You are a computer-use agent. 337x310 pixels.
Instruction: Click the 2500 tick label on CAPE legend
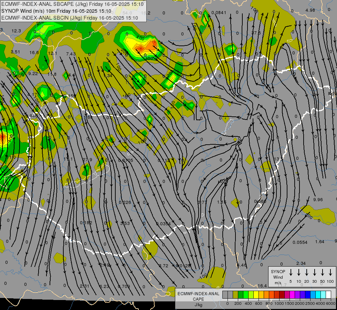click(x=310, y=303)
